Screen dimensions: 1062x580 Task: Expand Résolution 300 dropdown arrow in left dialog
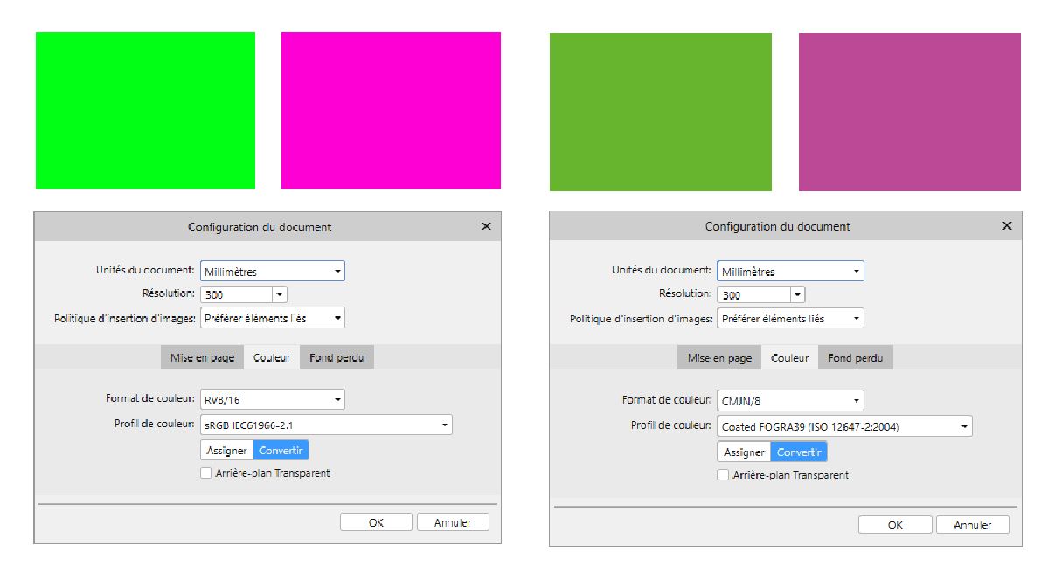point(279,294)
